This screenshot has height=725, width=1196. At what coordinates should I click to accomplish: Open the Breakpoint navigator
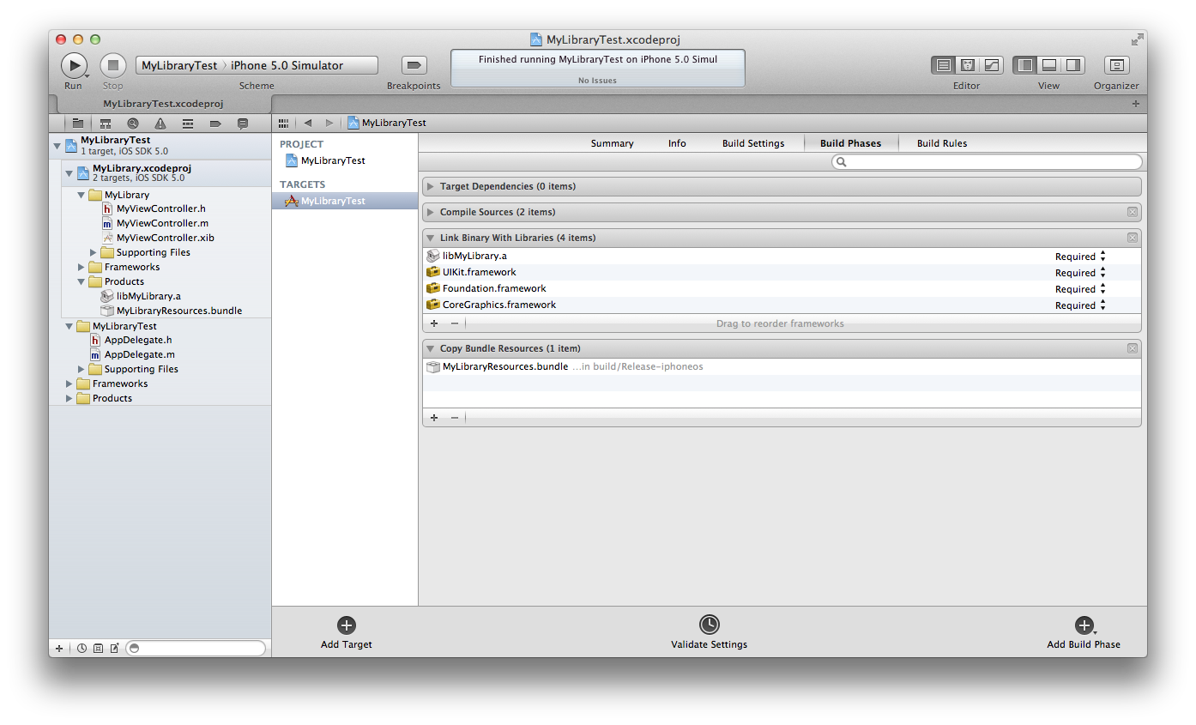click(215, 124)
